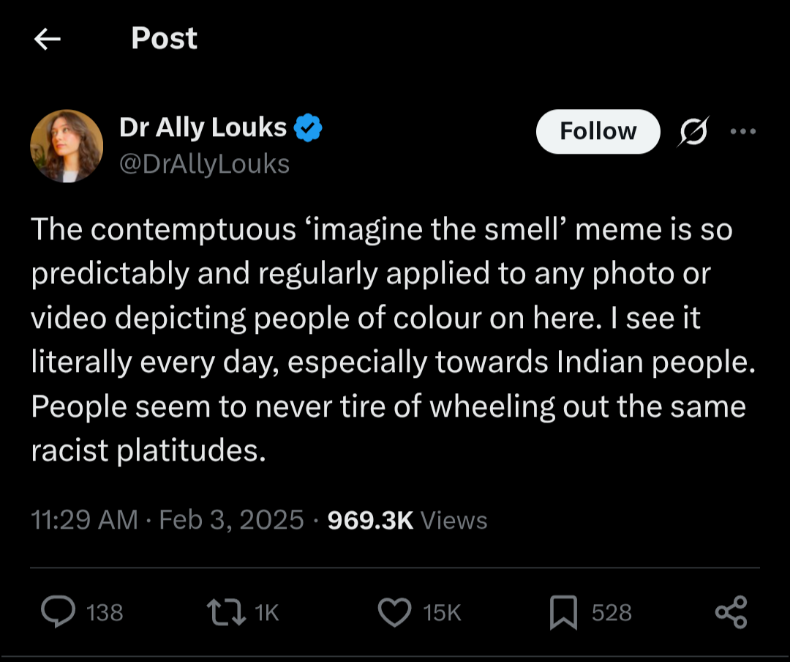
Task: Click the Dr Ally Louks display name
Action: point(203,127)
